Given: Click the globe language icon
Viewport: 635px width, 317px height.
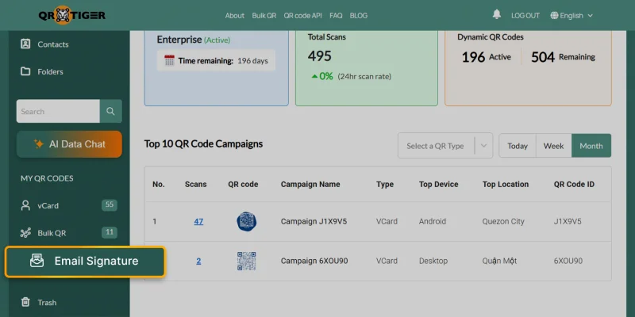Looking at the screenshot, I should click(554, 15).
